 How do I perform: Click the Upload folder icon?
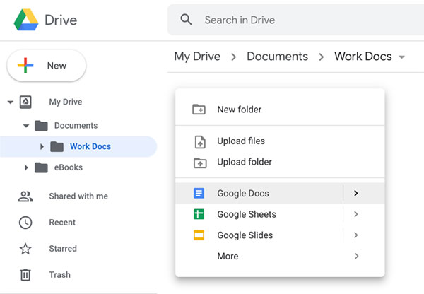200,163
